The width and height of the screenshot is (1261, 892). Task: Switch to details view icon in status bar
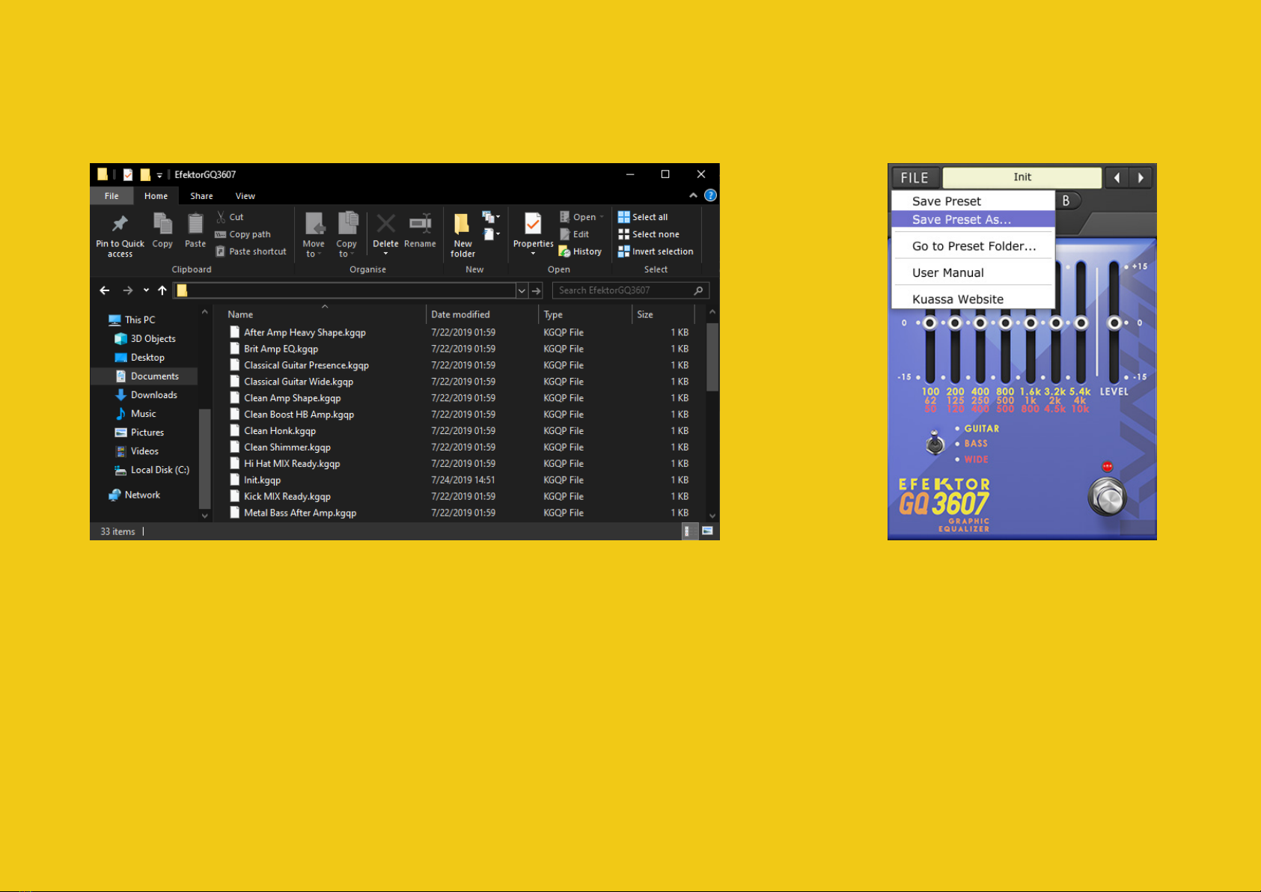point(687,531)
